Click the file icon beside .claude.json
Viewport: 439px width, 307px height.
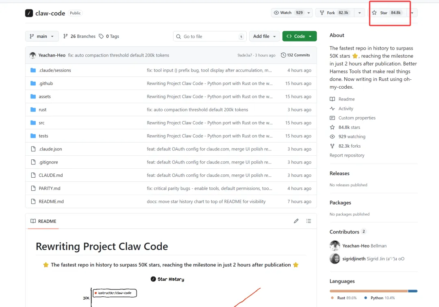(33, 149)
